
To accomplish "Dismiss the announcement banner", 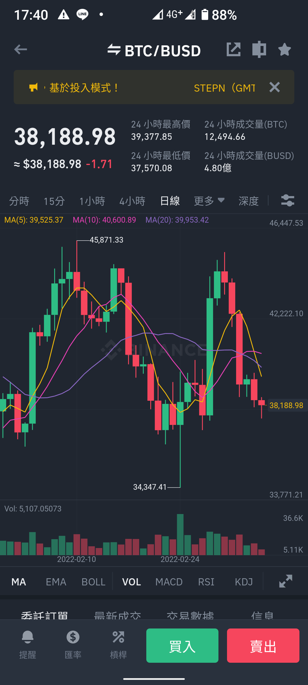I will pyautogui.click(x=275, y=87).
